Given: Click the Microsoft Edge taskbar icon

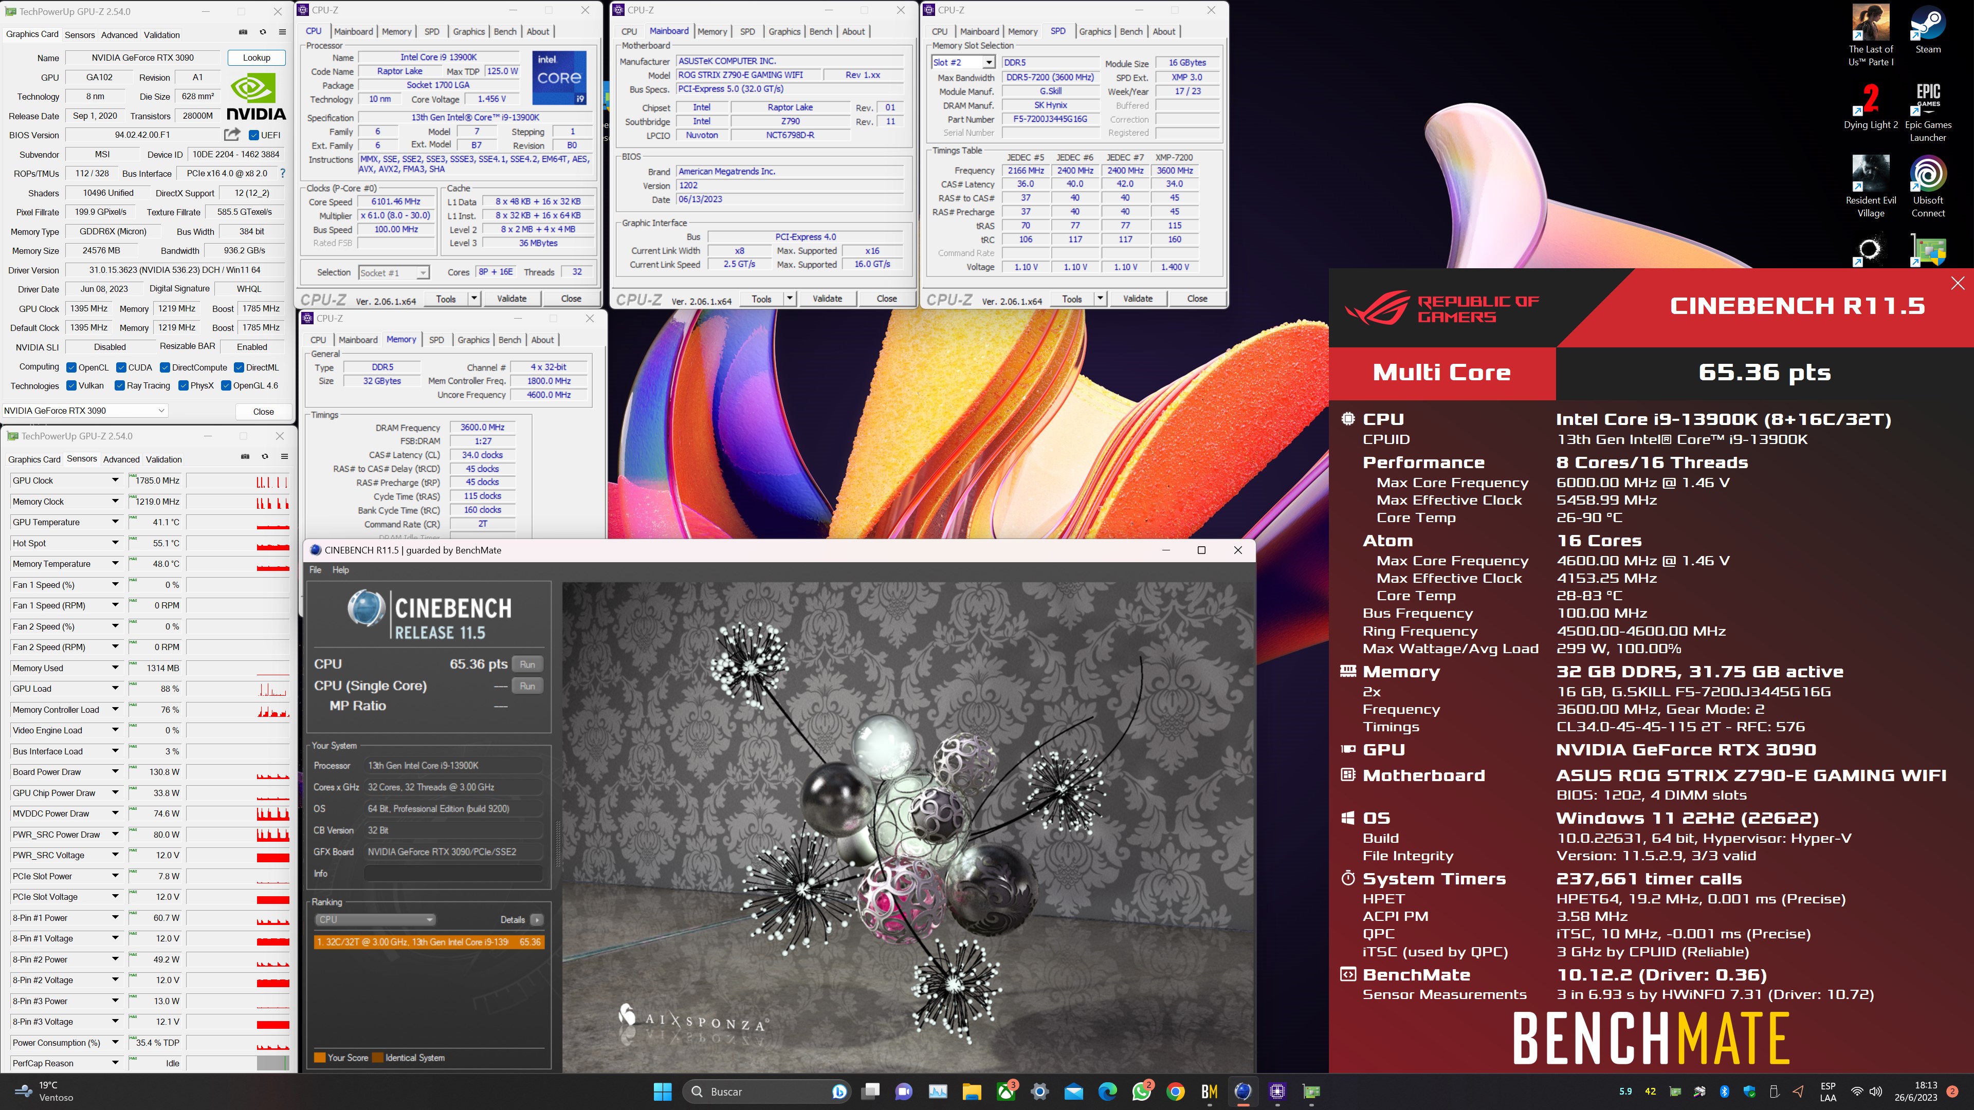Looking at the screenshot, I should (x=1107, y=1091).
